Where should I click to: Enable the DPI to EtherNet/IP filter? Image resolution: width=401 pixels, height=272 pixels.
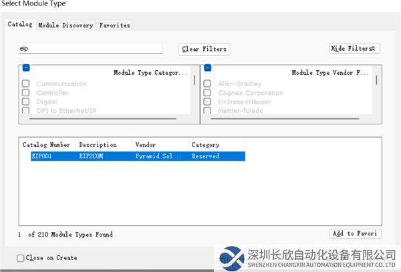25,111
